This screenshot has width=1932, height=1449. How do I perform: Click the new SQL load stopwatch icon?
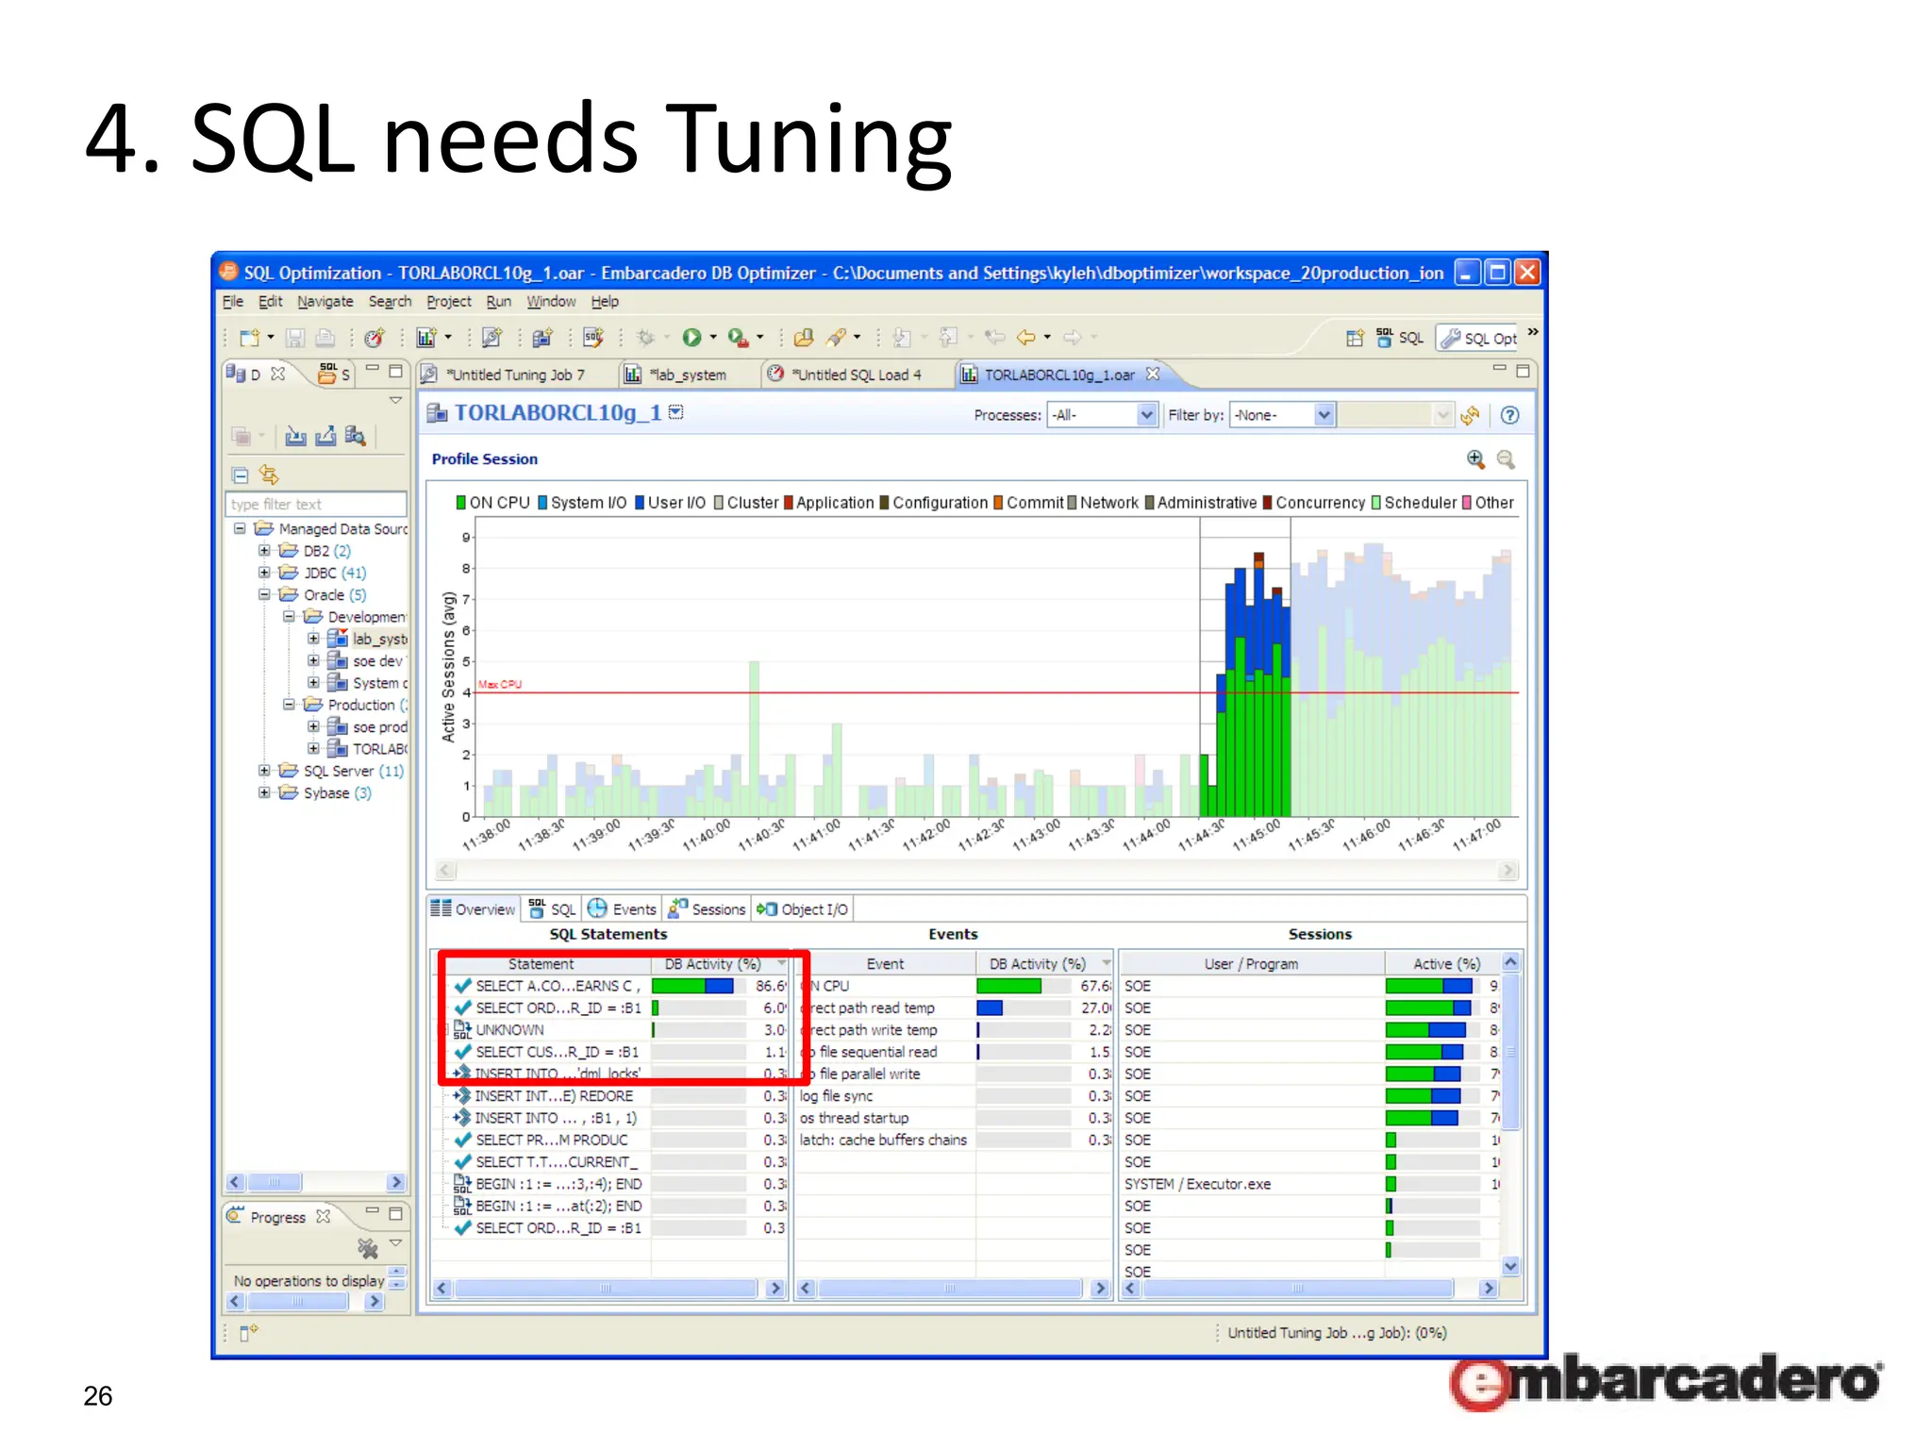point(375,338)
